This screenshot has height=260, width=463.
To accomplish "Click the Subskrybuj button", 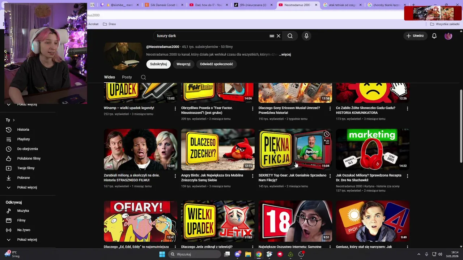I will coord(158,64).
